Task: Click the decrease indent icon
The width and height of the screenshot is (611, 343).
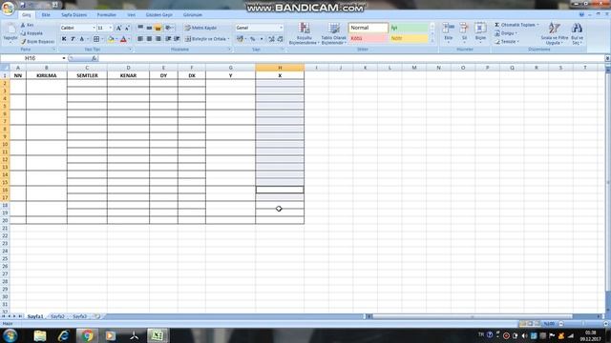Action: click(168, 39)
